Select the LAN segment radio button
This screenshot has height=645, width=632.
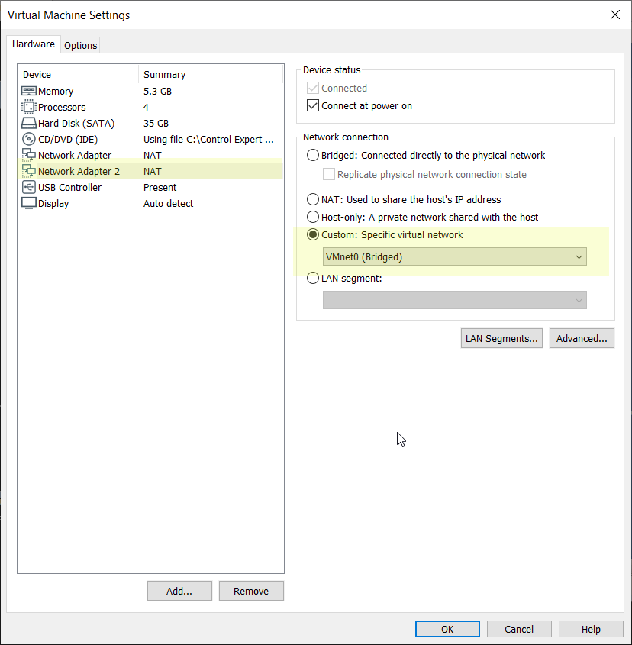click(313, 278)
